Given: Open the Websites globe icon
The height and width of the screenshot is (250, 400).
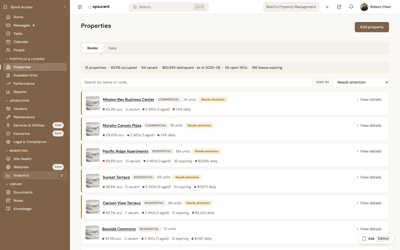Looking at the screenshot, I should tap(8, 167).
